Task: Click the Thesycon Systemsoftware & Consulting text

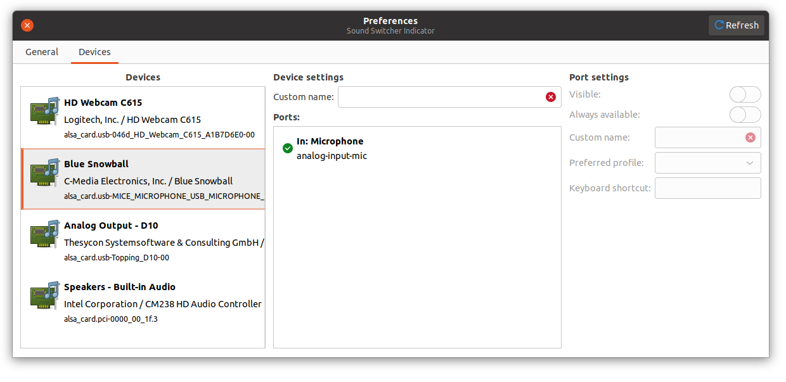Action: click(164, 243)
